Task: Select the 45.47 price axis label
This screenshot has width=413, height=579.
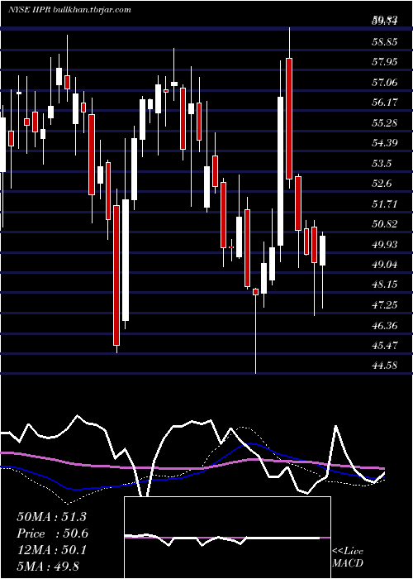Action: (385, 346)
